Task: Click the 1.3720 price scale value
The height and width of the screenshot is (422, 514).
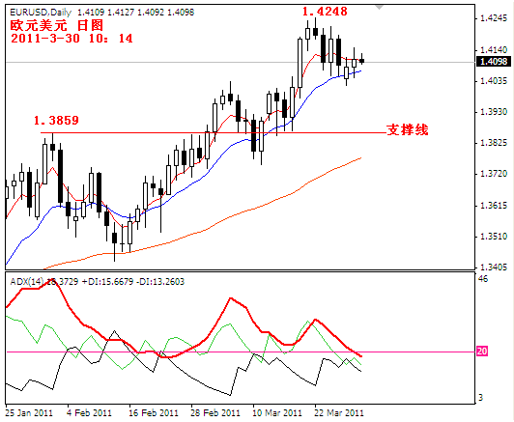Action: pos(494,174)
